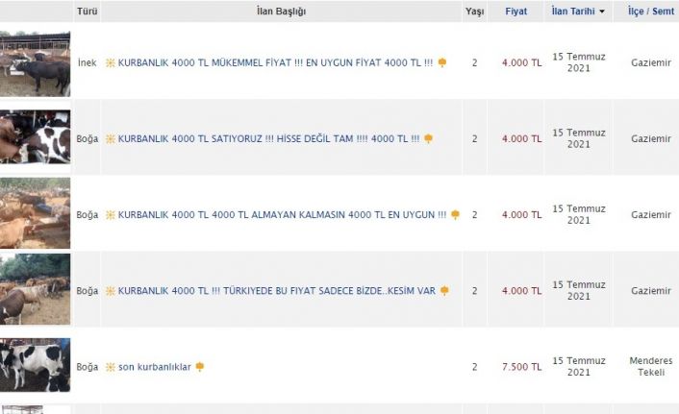Click the thumbnail photo of the İnek listing
679x414 pixels.
click(35, 62)
